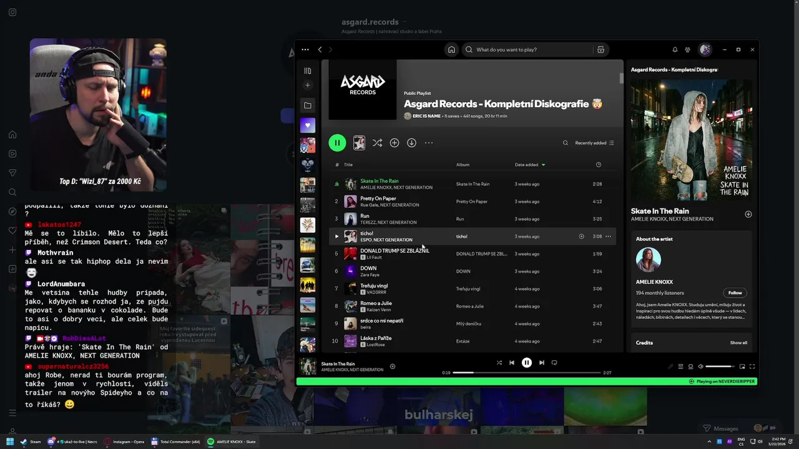This screenshot has width=799, height=449.
Task: Toggle shuffle in player bar
Action: pyautogui.click(x=499, y=362)
